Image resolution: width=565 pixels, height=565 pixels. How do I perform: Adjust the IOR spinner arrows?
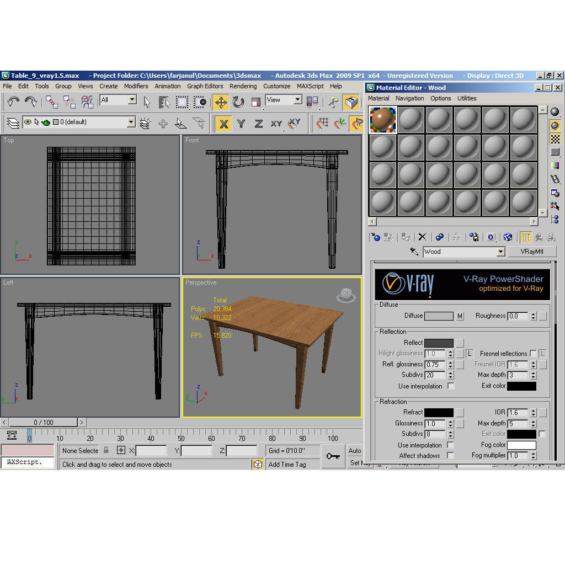(534, 412)
